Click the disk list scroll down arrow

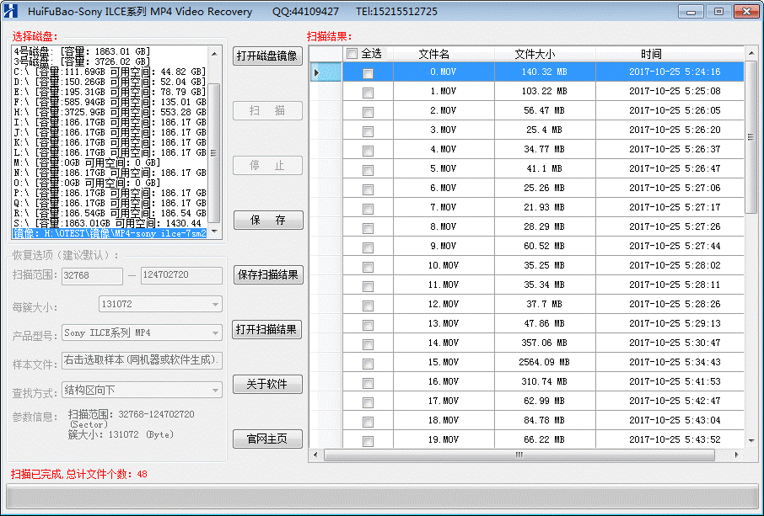tap(214, 231)
